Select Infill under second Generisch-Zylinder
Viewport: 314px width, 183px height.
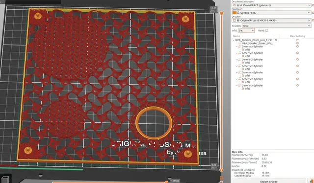pyautogui.click(x=247, y=56)
